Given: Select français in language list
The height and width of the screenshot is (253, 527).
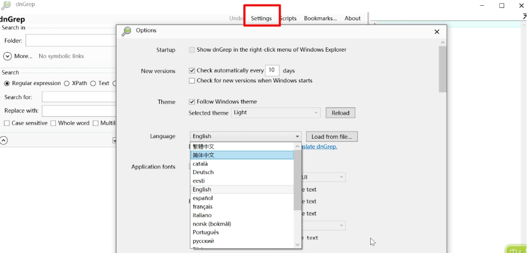Looking at the screenshot, I should point(242,207).
